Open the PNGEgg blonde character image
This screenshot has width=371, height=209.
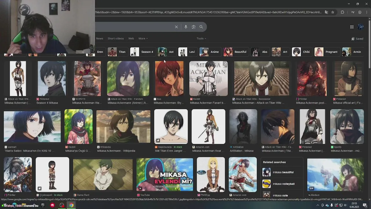pyautogui.click(x=211, y=174)
